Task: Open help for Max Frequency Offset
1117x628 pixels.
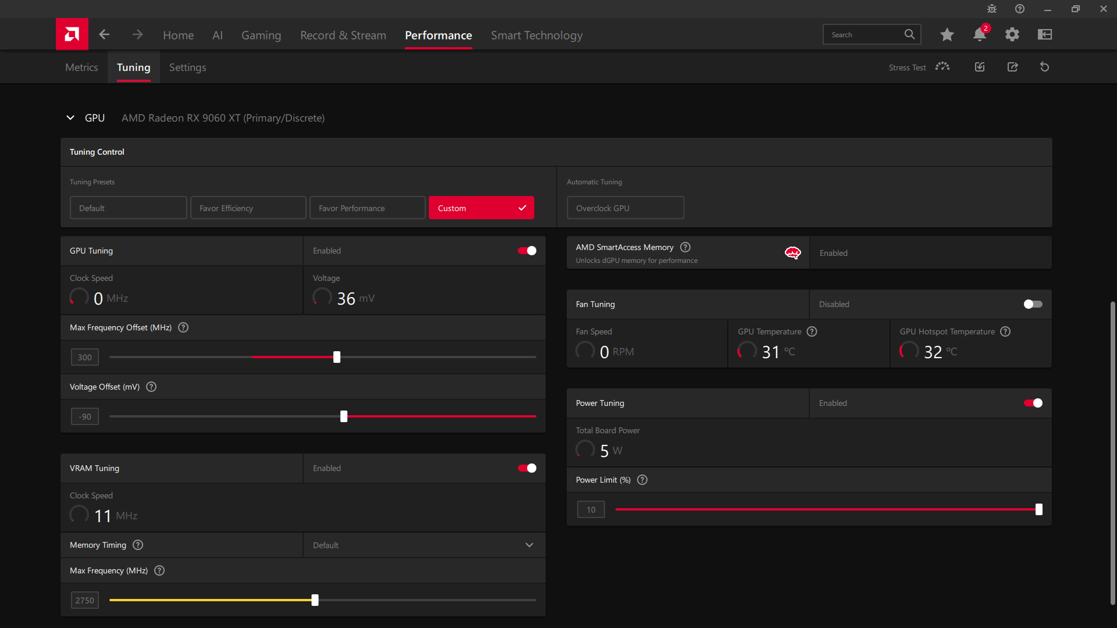Action: coord(183,327)
